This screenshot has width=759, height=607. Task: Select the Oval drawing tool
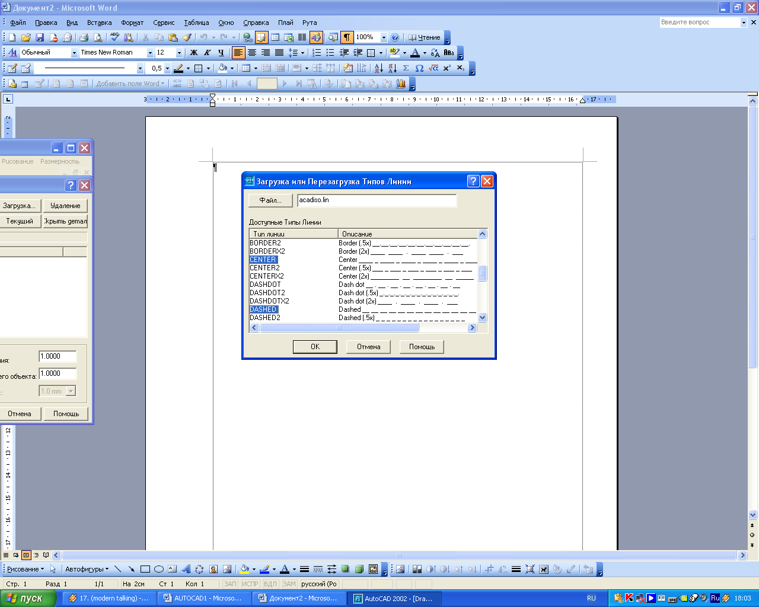pyautogui.click(x=159, y=569)
